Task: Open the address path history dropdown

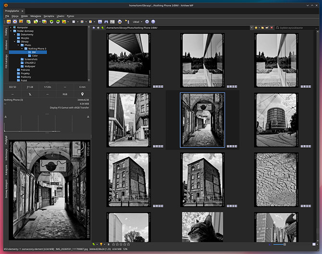Action: pos(251,28)
